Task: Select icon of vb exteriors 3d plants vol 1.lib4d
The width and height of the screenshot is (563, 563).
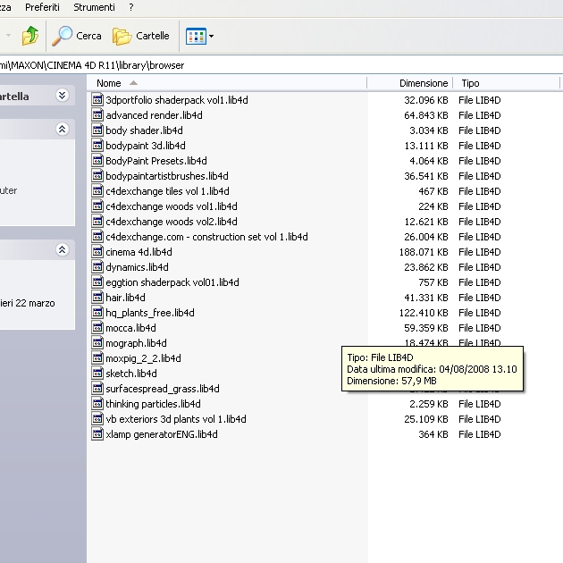Action: click(97, 419)
